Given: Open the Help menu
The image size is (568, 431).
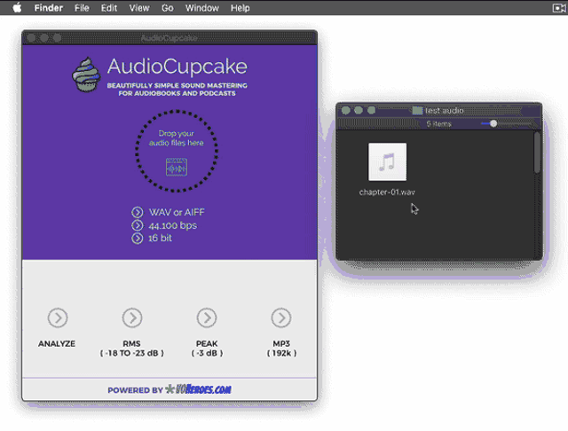Looking at the screenshot, I should (x=241, y=8).
